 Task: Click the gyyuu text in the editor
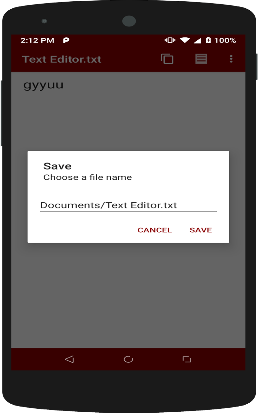[43, 84]
